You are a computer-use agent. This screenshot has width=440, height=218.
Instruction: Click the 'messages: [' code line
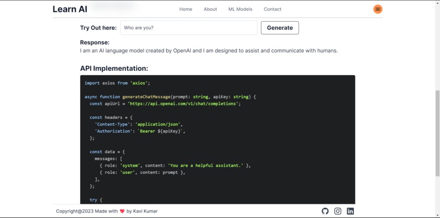tap(108, 159)
